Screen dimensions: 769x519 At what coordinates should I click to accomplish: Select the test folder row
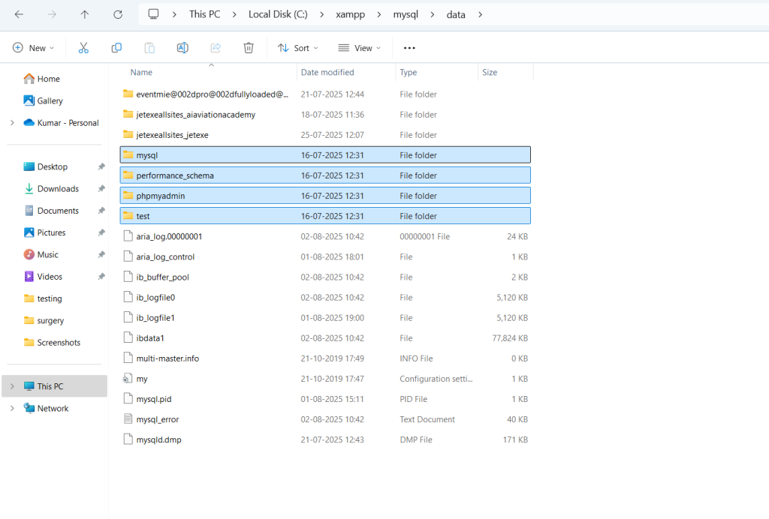tap(325, 216)
